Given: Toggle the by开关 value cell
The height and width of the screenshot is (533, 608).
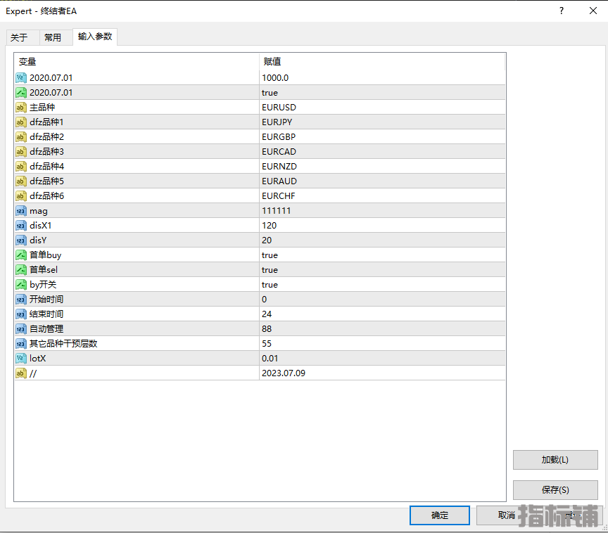Looking at the screenshot, I should [270, 285].
